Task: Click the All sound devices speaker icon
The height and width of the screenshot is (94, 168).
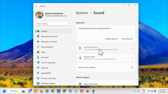Action: point(80,48)
